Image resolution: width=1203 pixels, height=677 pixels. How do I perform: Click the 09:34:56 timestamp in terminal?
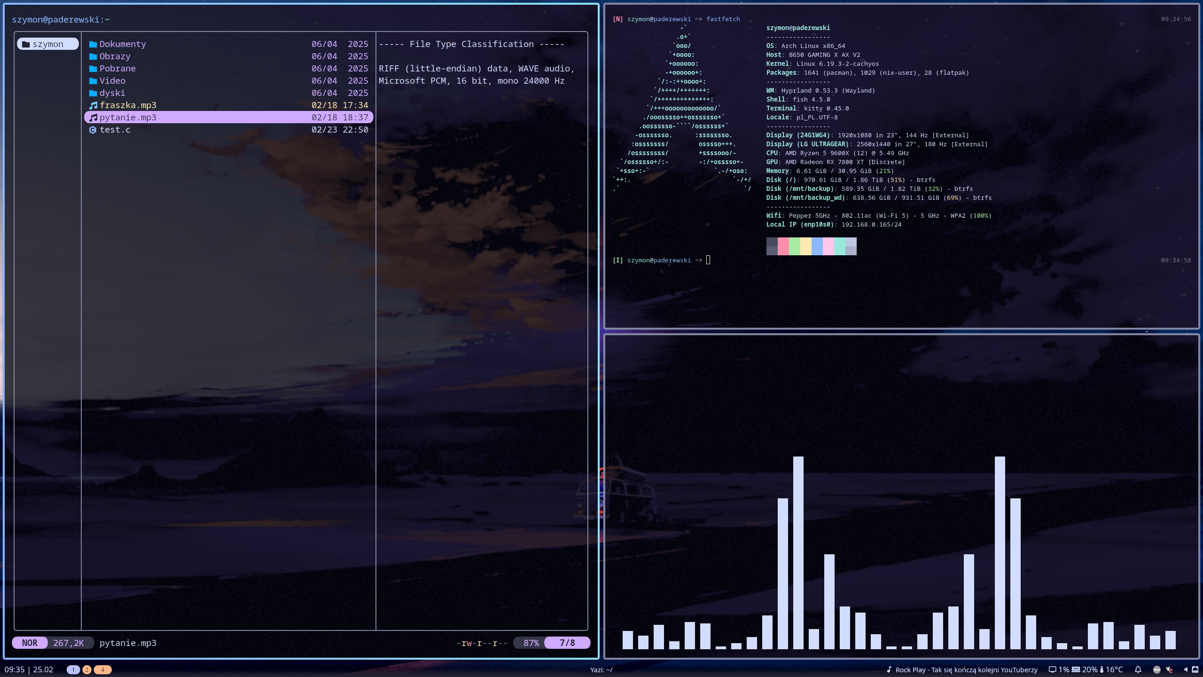[x=1176, y=19]
